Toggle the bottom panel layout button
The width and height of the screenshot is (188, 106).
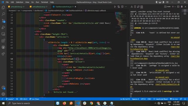pyautogui.click(x=160, y=2)
